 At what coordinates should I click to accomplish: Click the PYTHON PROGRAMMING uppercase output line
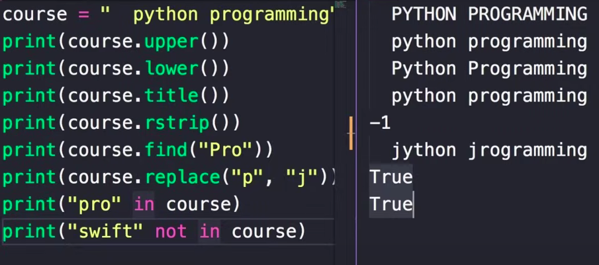pos(489,15)
